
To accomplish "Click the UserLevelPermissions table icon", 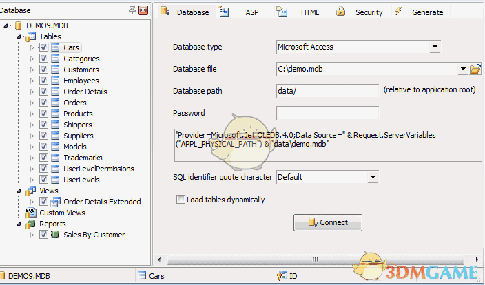I will (55, 169).
